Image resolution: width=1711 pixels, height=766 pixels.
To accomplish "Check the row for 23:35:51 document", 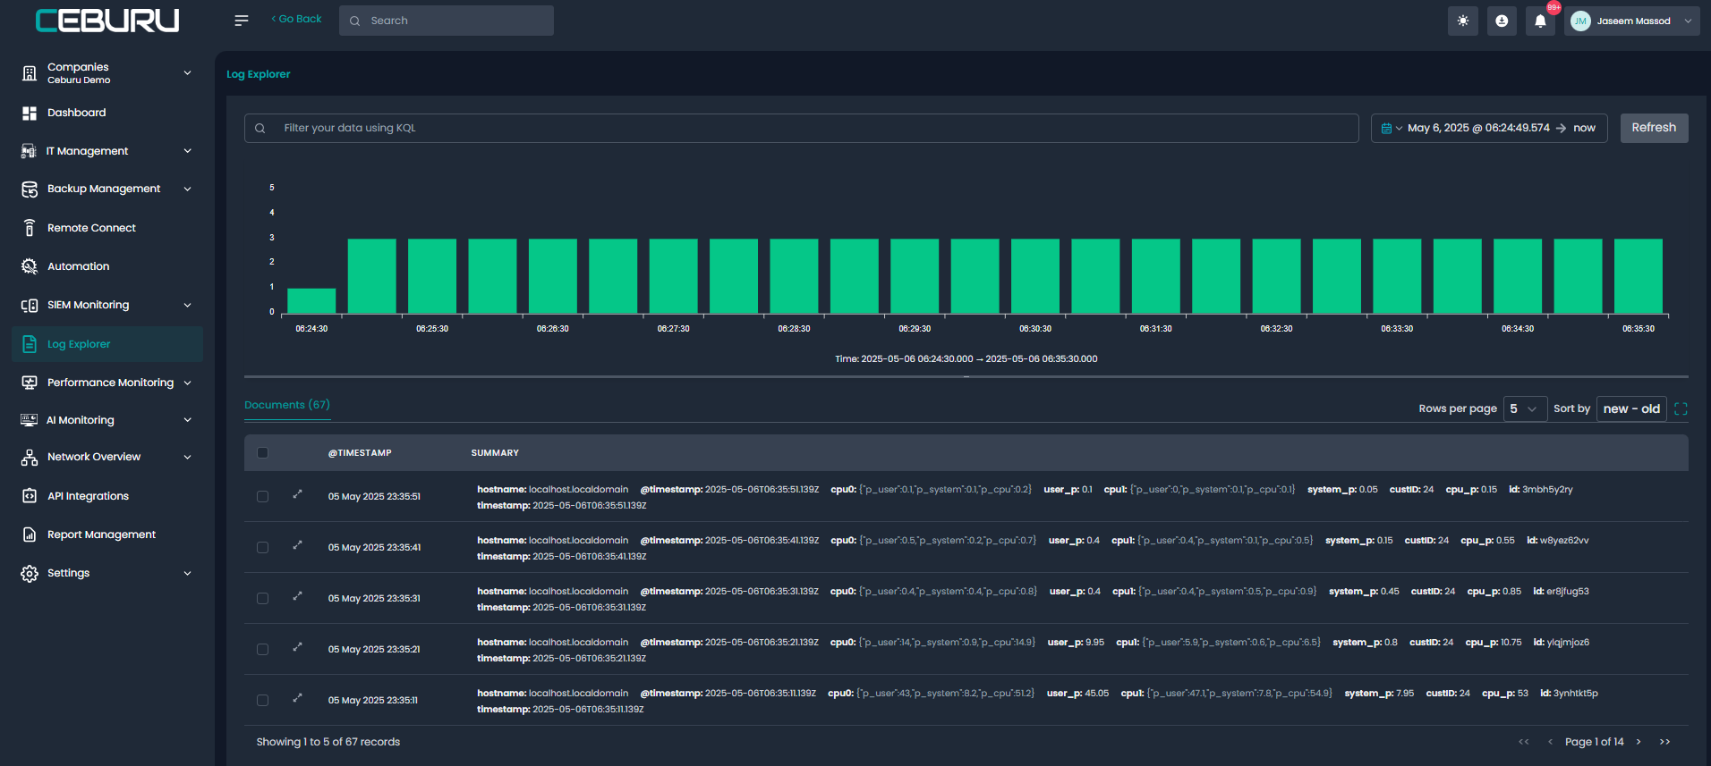I will click(262, 496).
